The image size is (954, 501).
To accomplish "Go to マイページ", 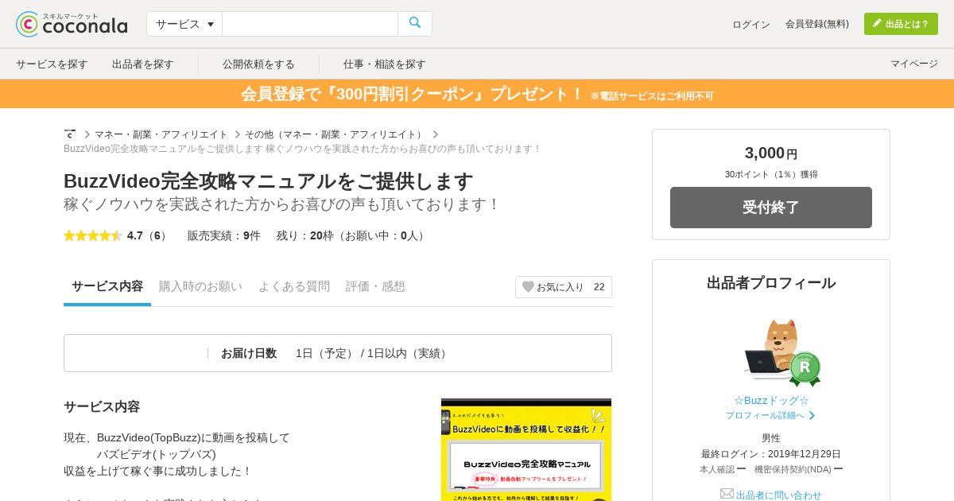I will [x=914, y=64].
